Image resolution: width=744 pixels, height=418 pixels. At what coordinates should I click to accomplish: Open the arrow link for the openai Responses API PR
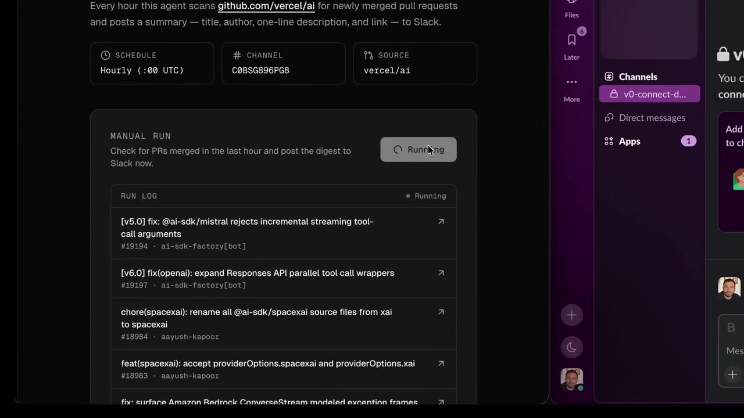pos(441,273)
